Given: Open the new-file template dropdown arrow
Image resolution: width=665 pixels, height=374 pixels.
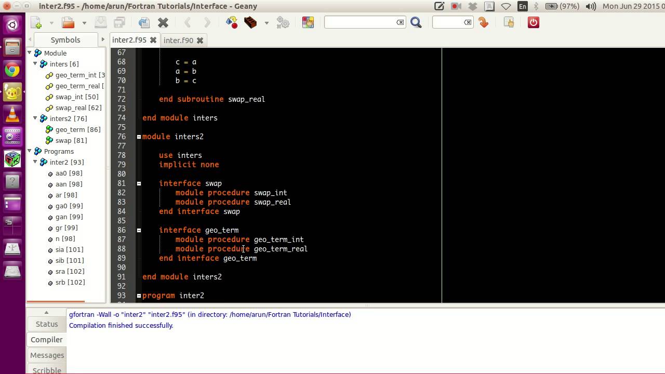Looking at the screenshot, I should 51,23.
